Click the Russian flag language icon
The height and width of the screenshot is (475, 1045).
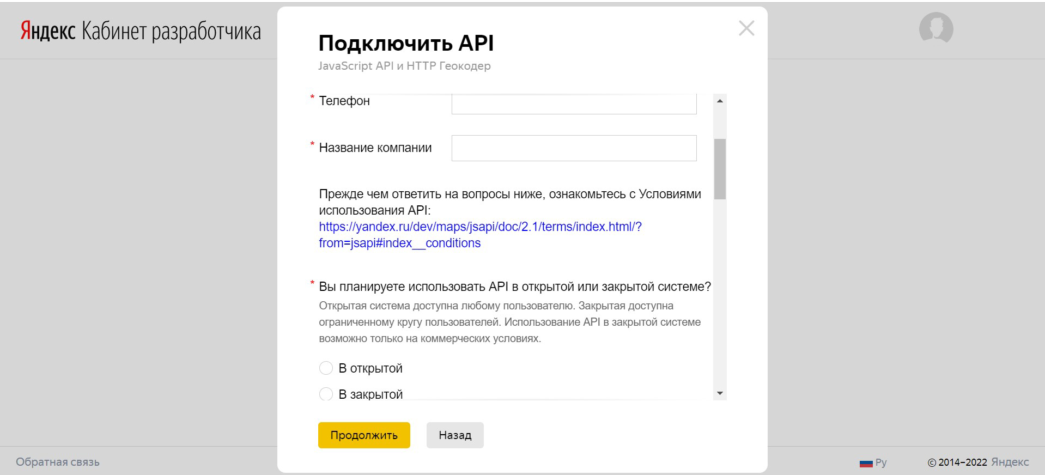pos(866,463)
